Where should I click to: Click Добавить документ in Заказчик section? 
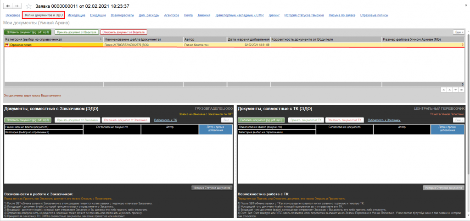[28, 120]
